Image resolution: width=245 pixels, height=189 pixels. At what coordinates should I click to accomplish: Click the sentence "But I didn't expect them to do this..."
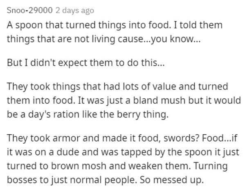(x=86, y=63)
